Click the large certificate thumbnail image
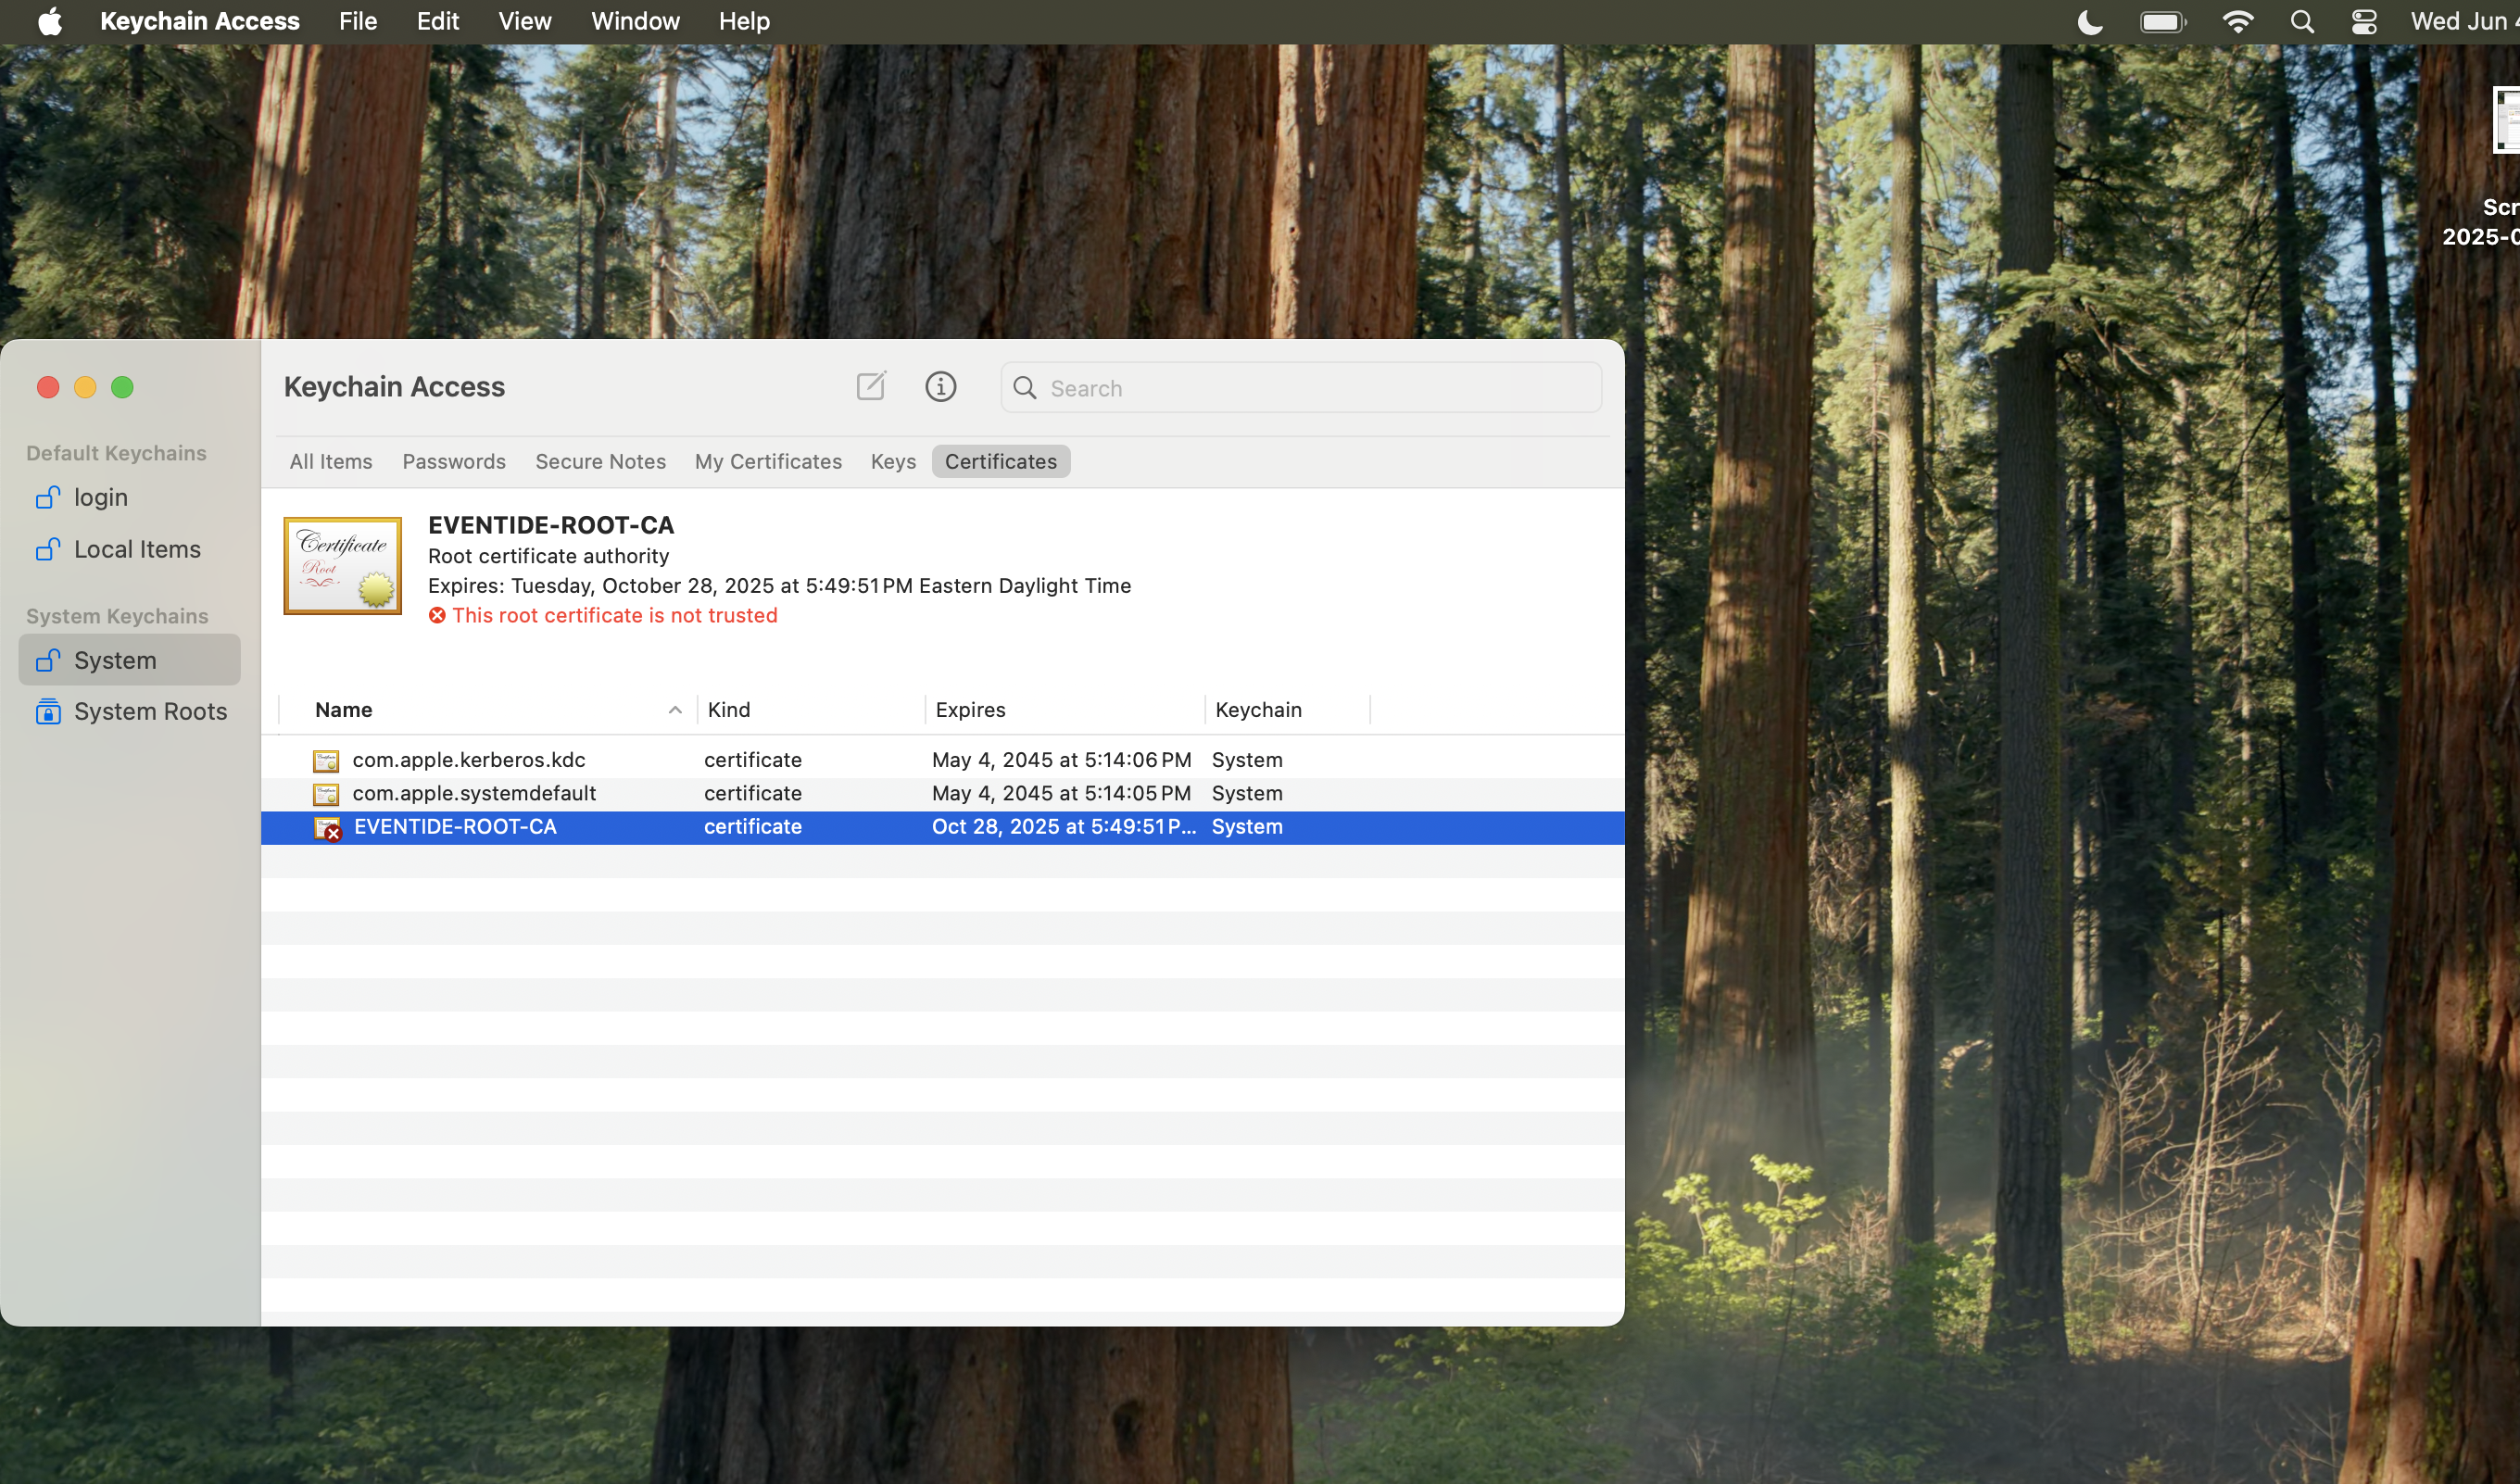This screenshot has width=2520, height=1484. pyautogui.click(x=343, y=566)
